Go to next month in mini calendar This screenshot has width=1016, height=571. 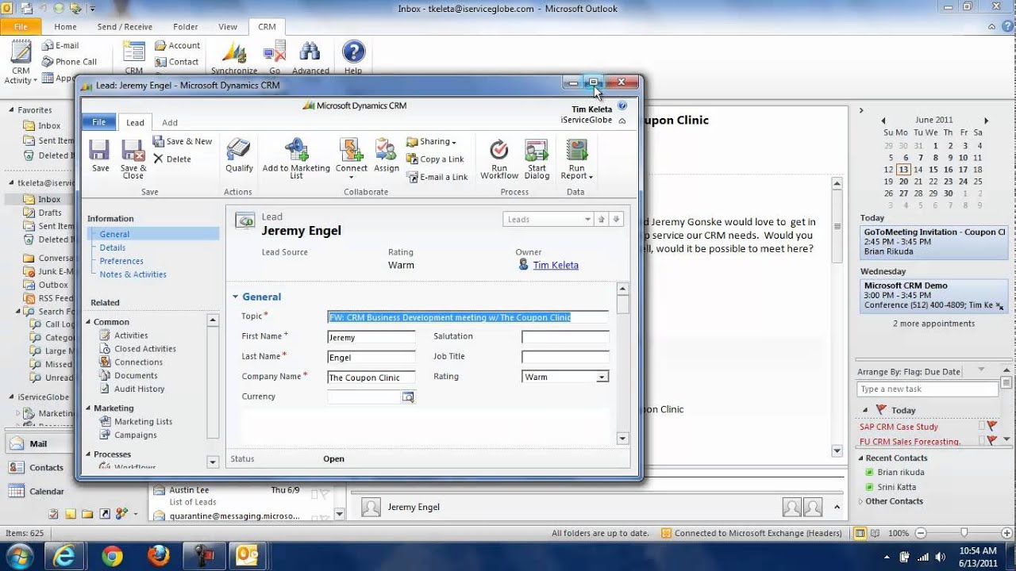[x=987, y=121]
